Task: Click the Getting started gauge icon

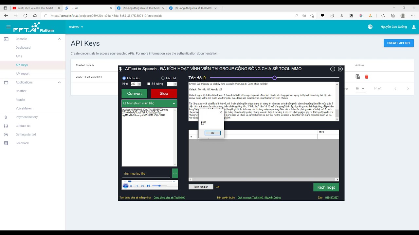Action: click(6, 134)
